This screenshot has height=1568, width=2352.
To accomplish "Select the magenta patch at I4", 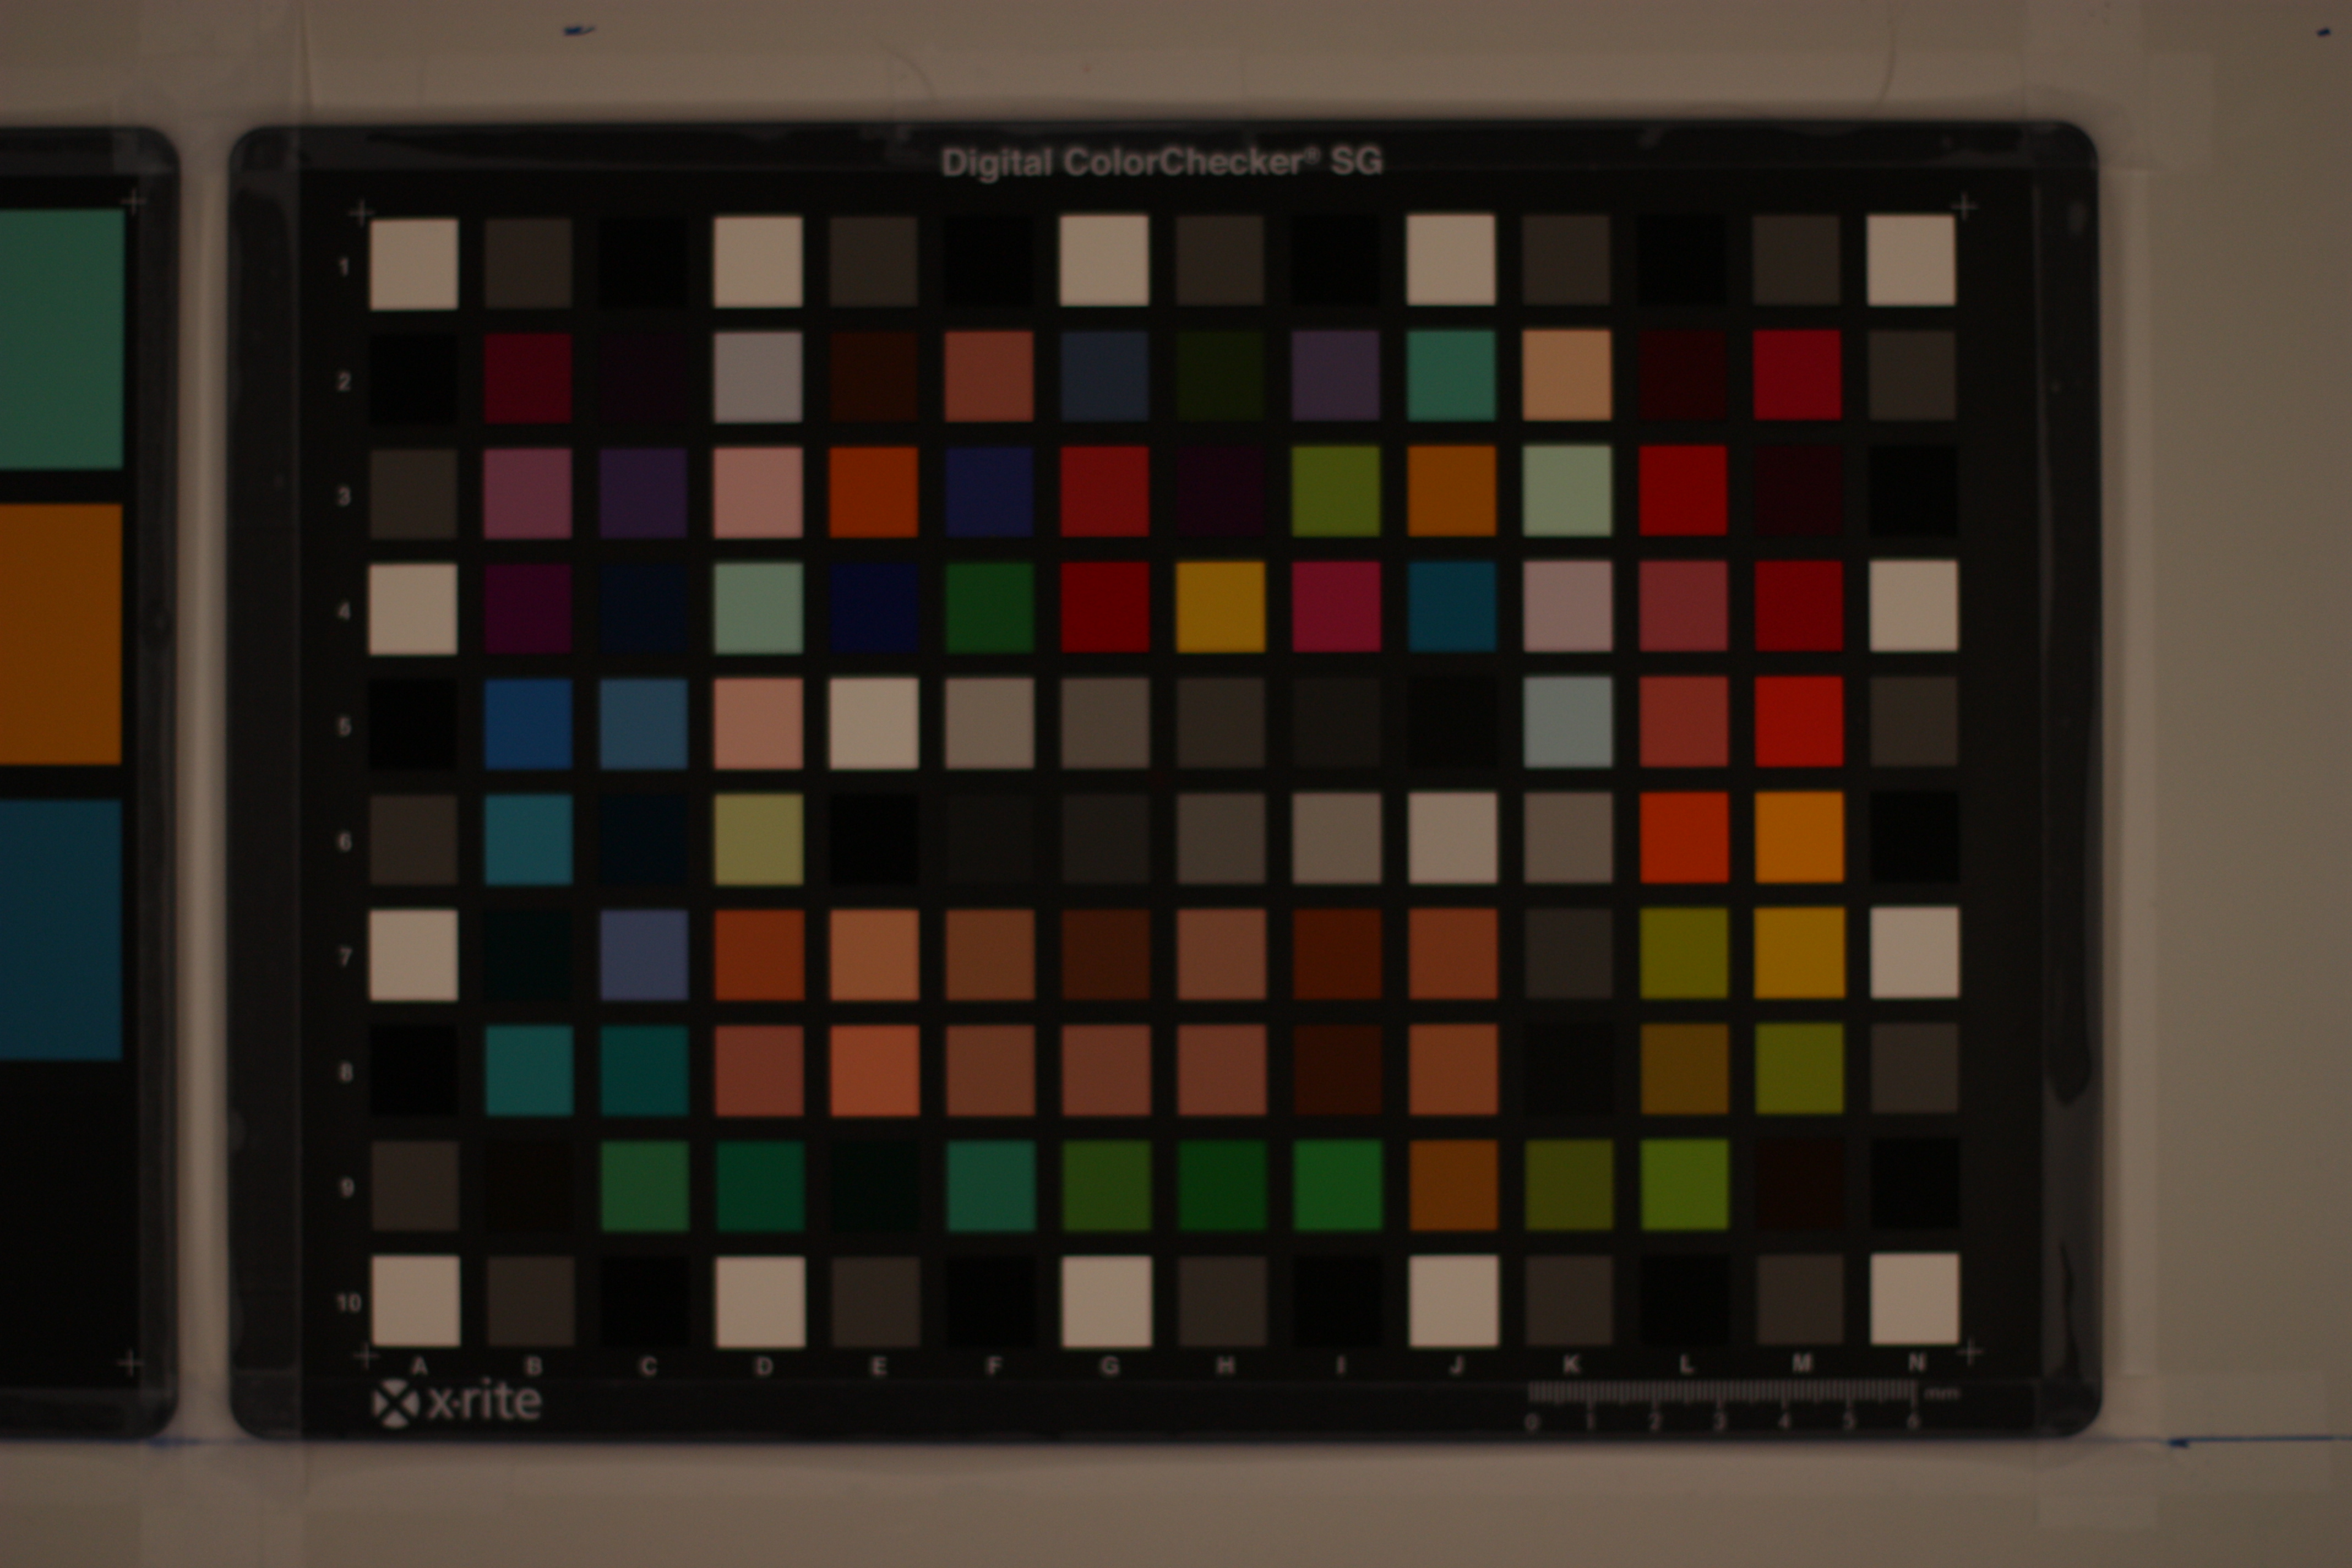I will tap(1336, 607).
